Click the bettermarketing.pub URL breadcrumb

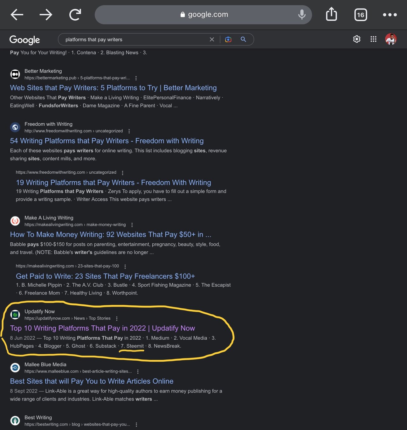(x=77, y=78)
